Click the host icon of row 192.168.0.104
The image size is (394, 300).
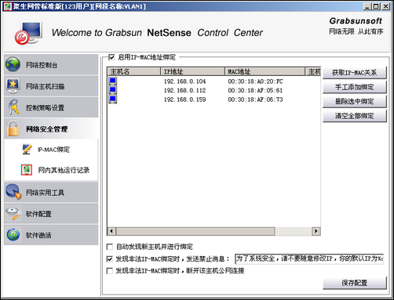click(113, 81)
